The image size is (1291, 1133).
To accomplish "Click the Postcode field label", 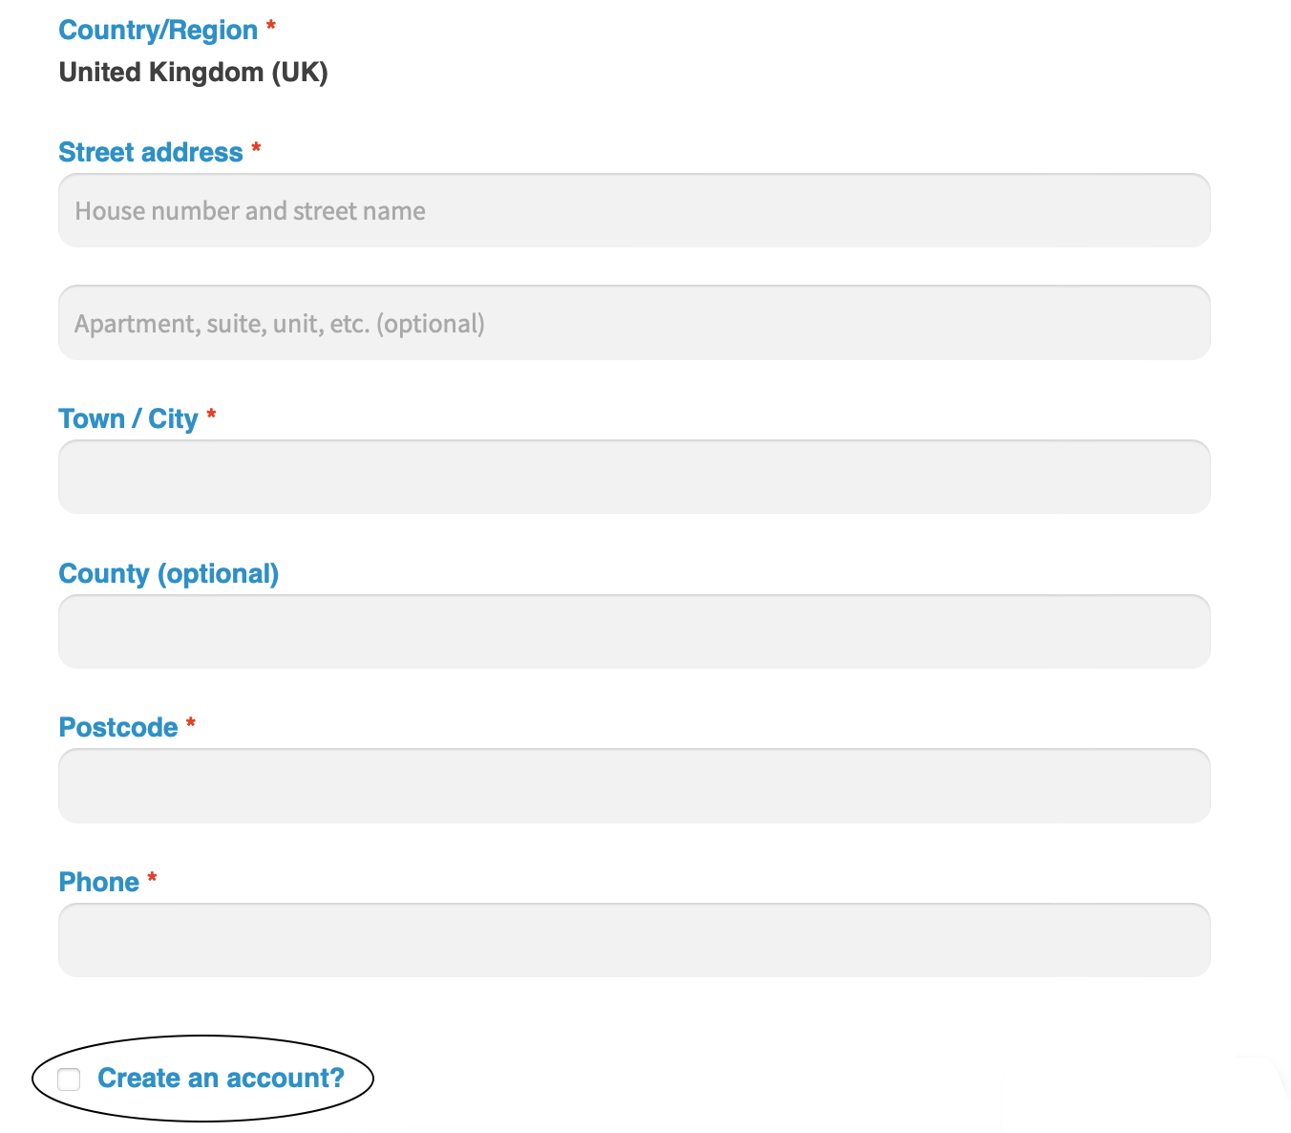I will [118, 728].
